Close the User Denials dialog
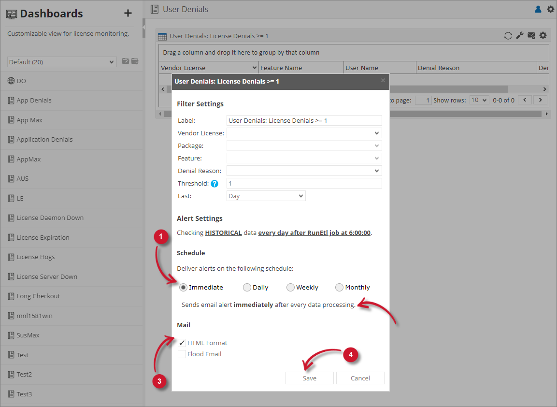557x407 pixels. coord(383,80)
